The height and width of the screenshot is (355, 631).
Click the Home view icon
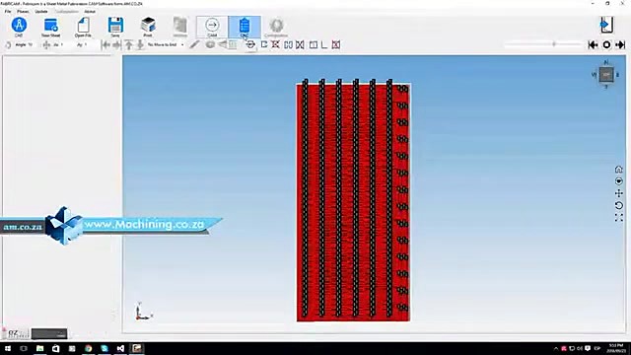[x=618, y=169]
